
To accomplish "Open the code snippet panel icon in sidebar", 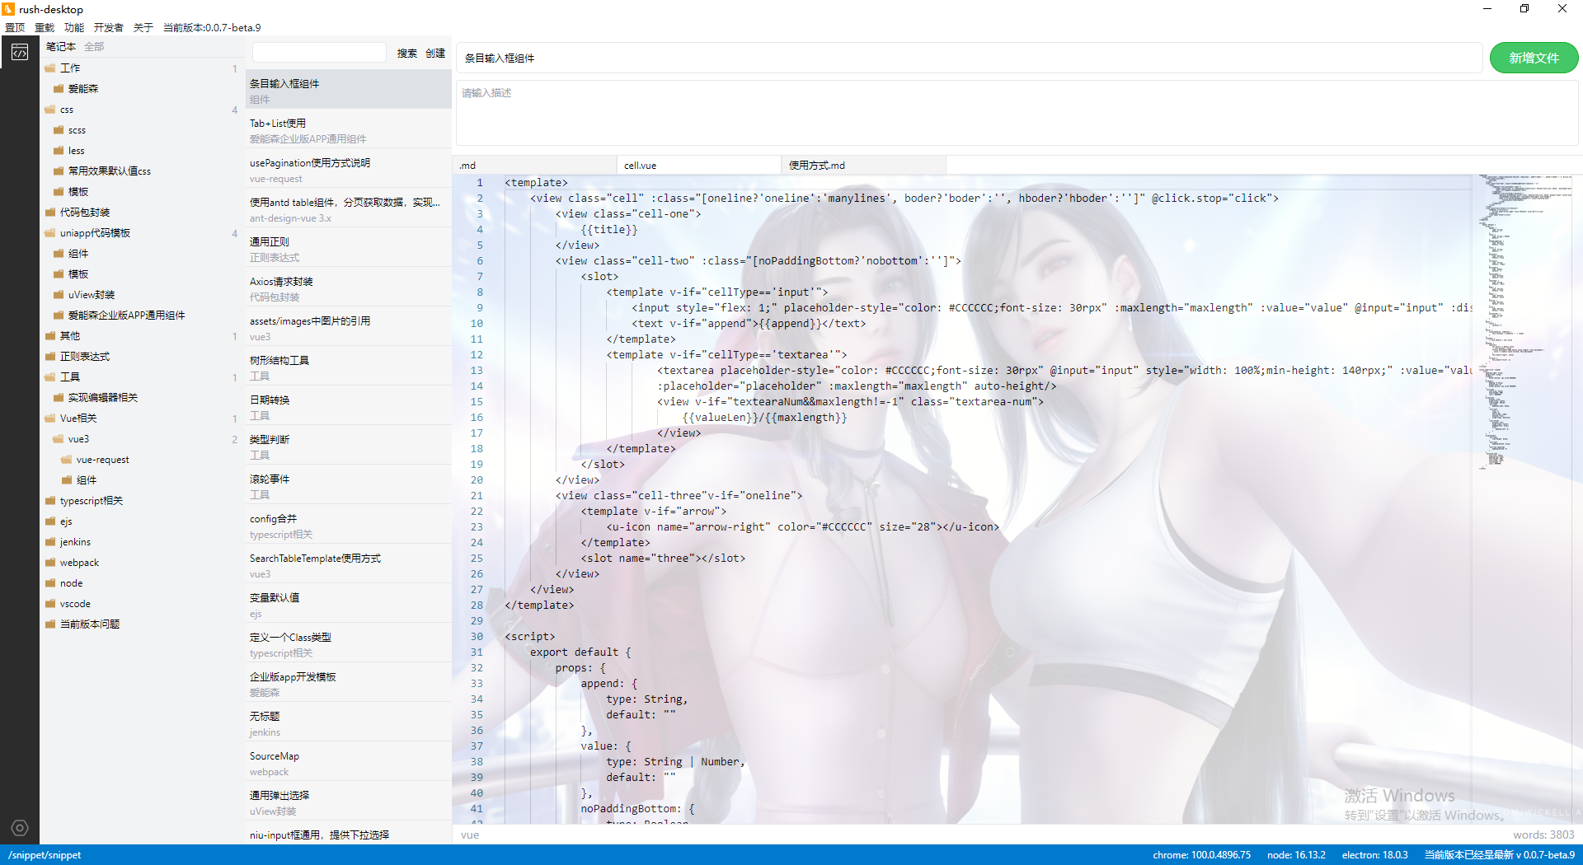I will click(x=20, y=53).
